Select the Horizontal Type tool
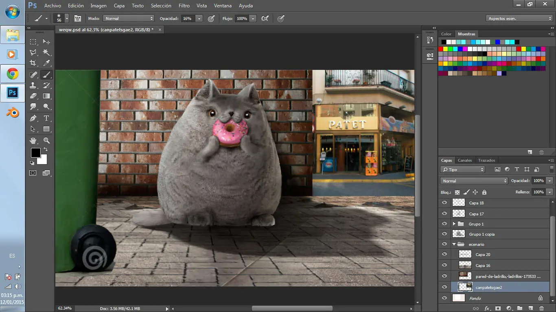 tap(46, 118)
